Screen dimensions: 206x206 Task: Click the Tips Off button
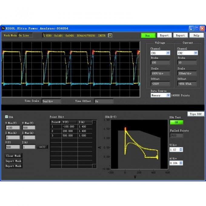click(196, 114)
